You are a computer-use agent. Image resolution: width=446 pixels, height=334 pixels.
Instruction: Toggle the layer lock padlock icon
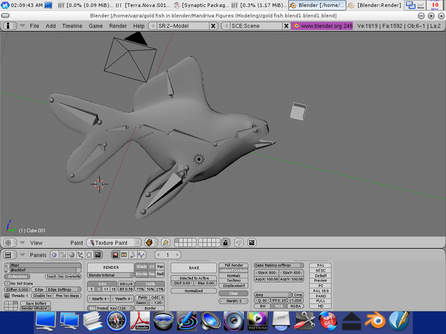click(226, 243)
